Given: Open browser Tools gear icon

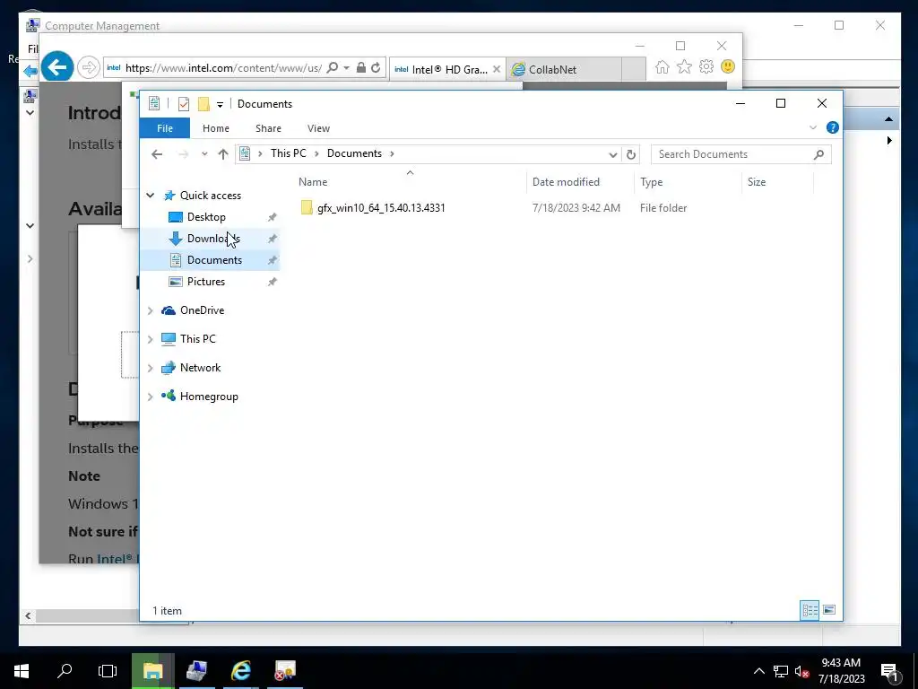Looking at the screenshot, I should tap(706, 66).
